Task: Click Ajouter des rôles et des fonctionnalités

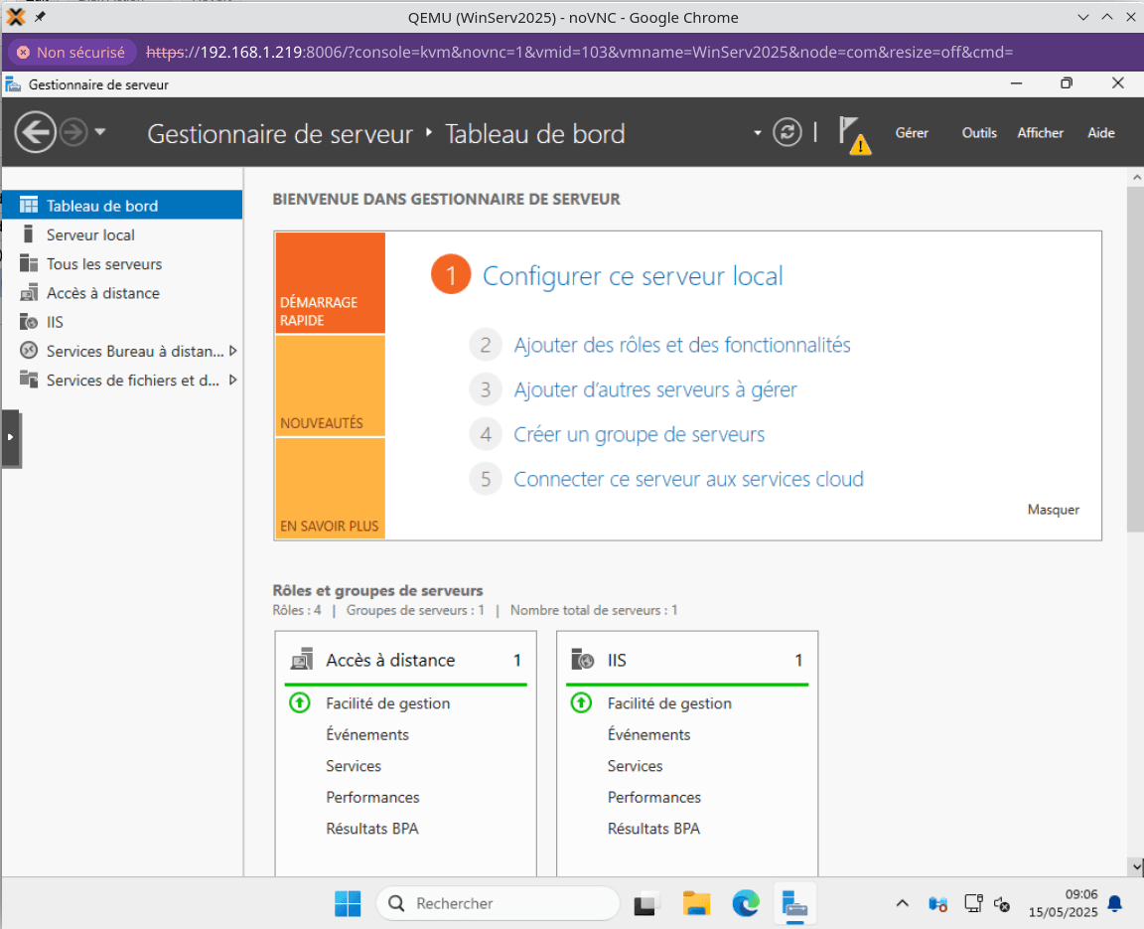Action: (682, 345)
